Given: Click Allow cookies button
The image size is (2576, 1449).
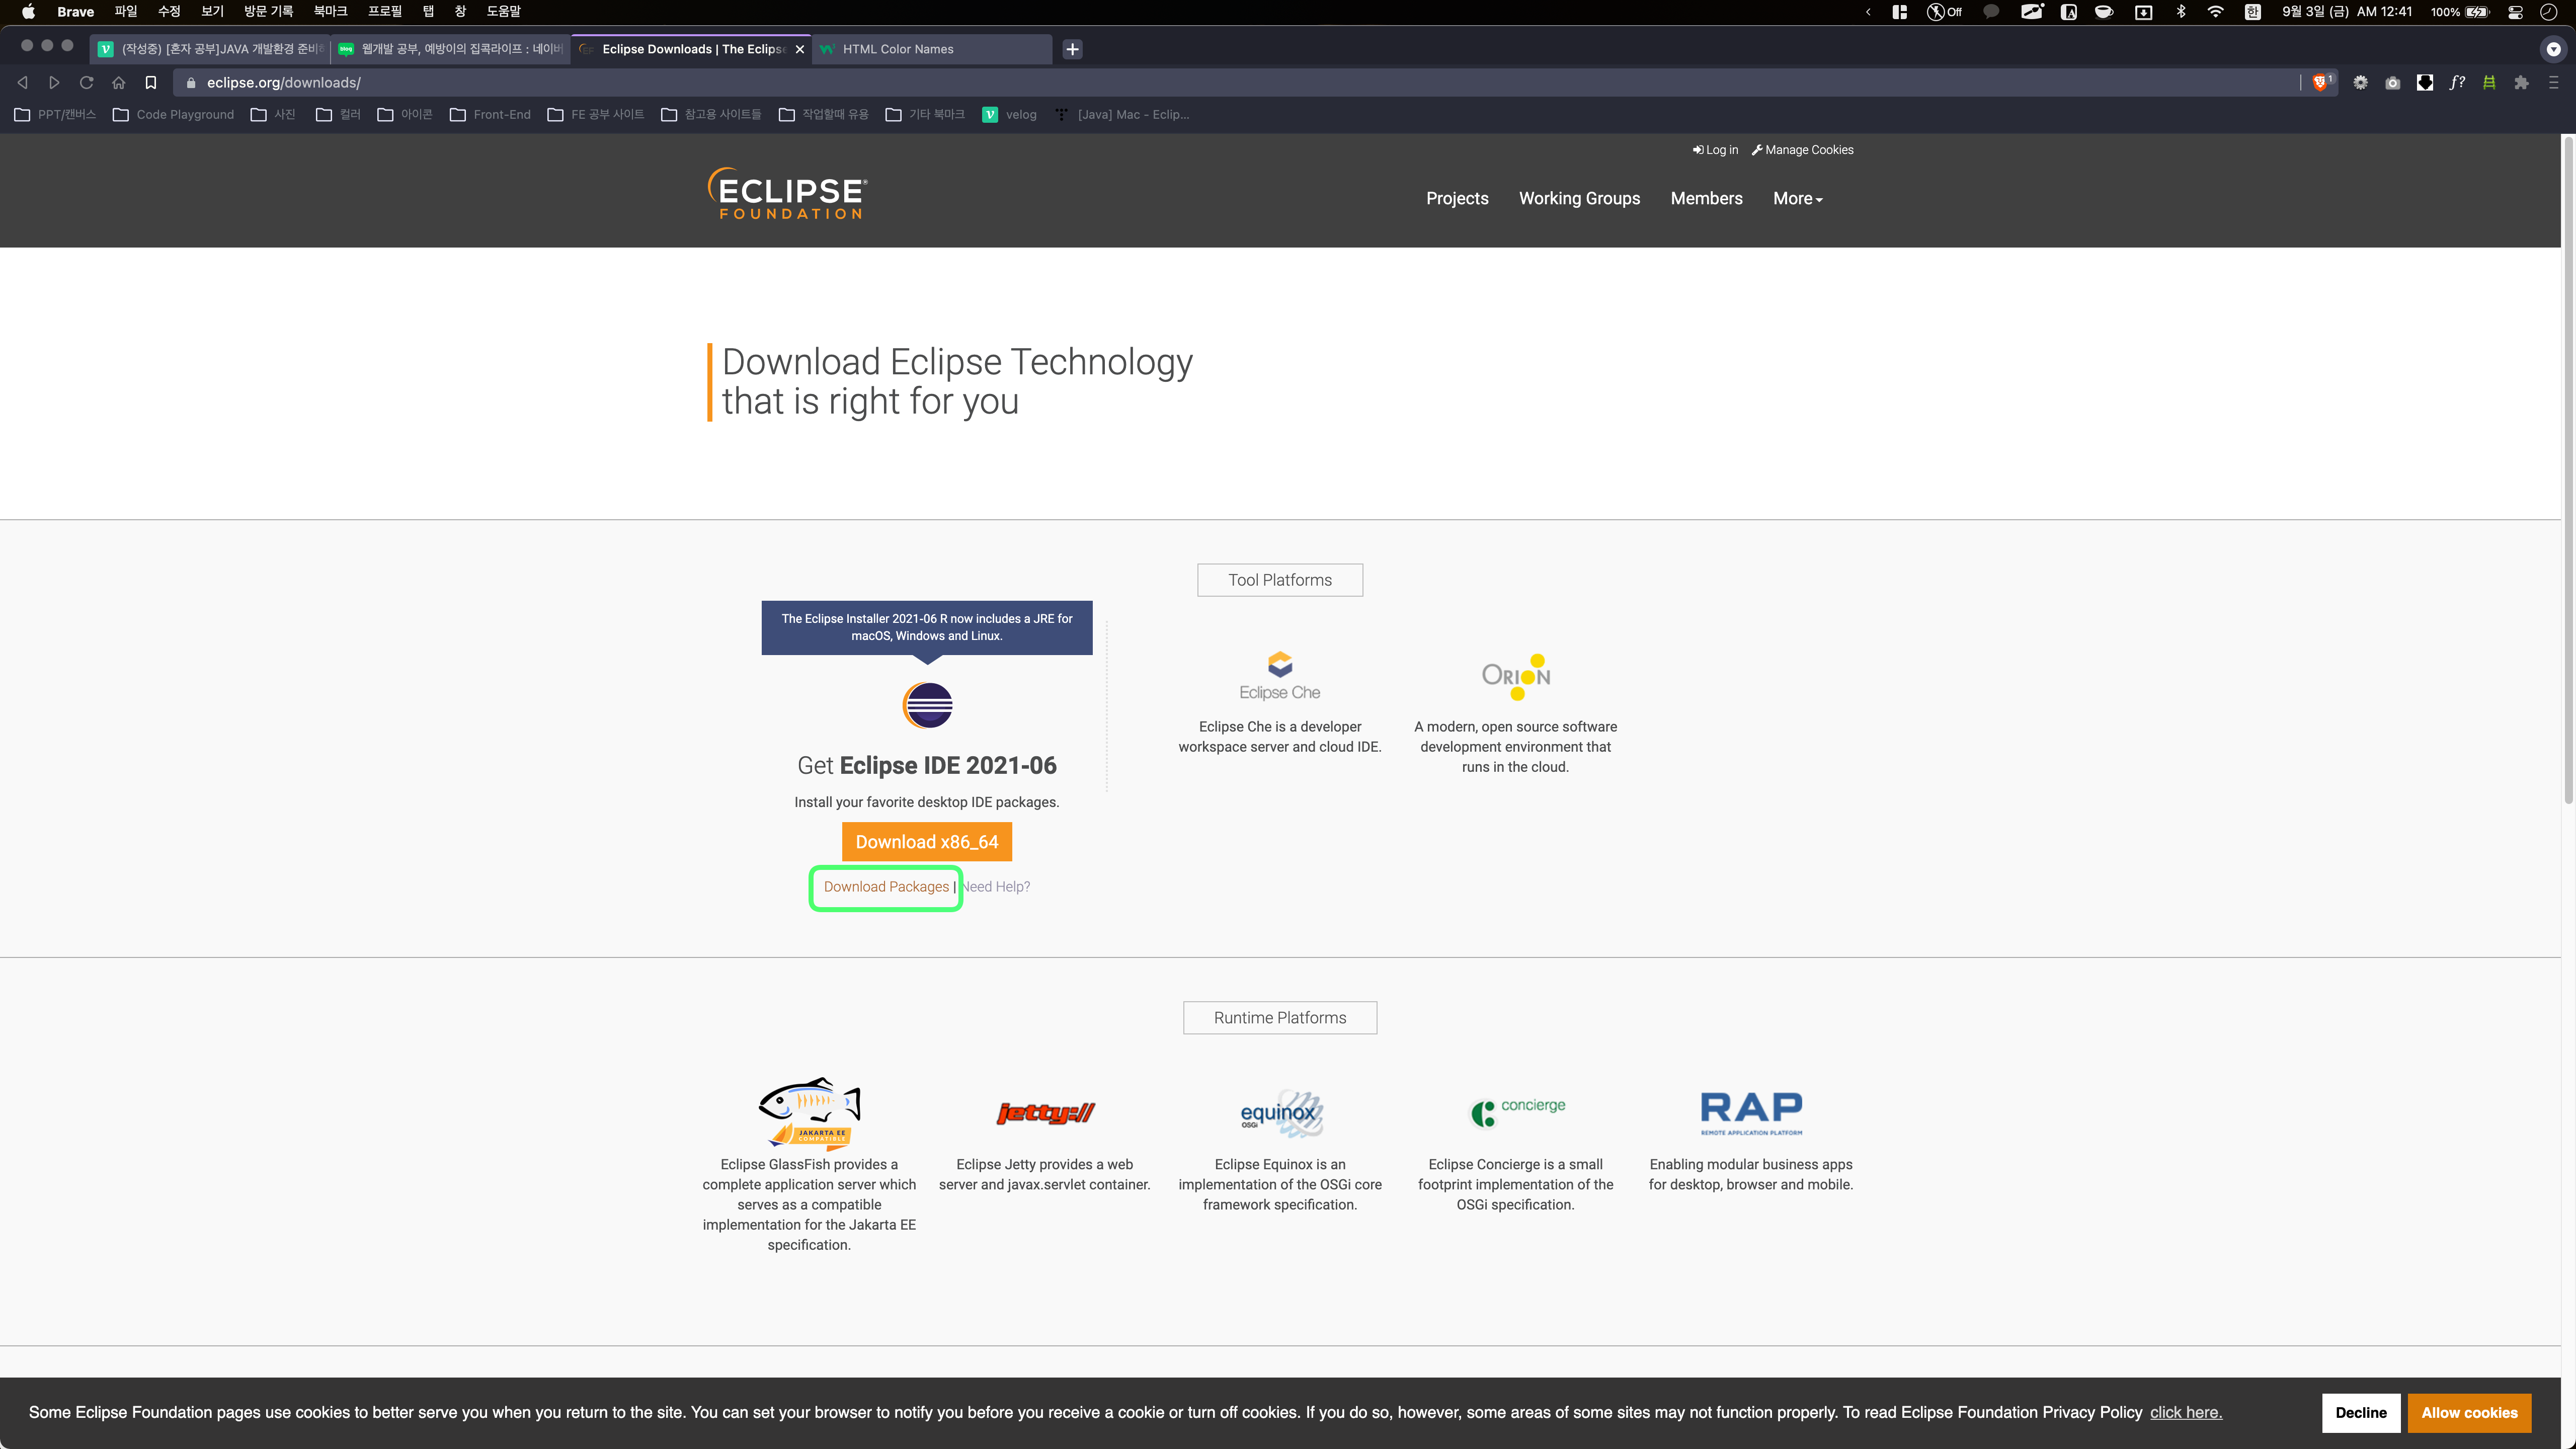Looking at the screenshot, I should coord(2469,1412).
